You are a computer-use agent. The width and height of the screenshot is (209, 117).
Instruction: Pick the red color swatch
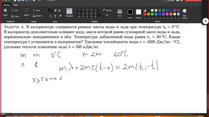[x=145, y=14]
